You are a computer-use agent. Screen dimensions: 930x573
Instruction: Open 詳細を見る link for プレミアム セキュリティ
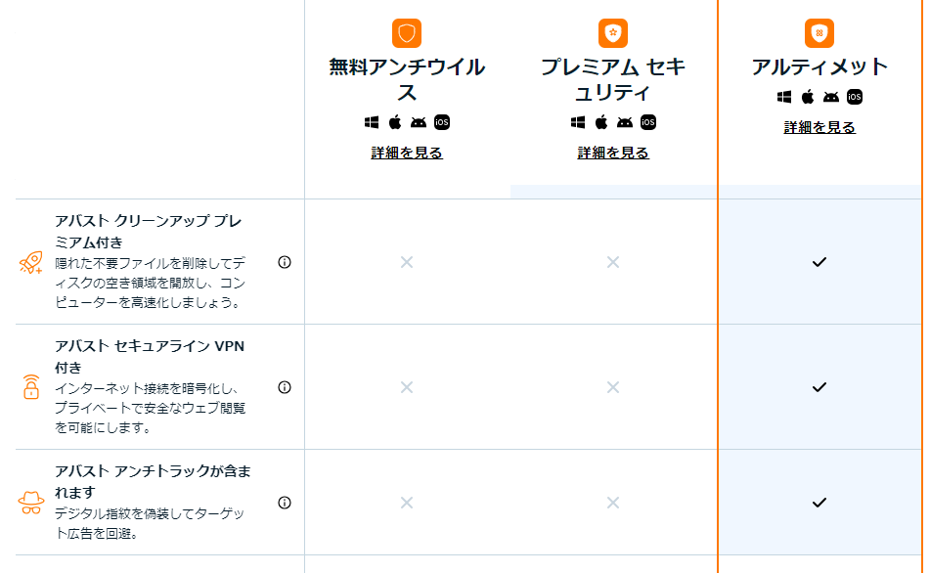tap(613, 153)
